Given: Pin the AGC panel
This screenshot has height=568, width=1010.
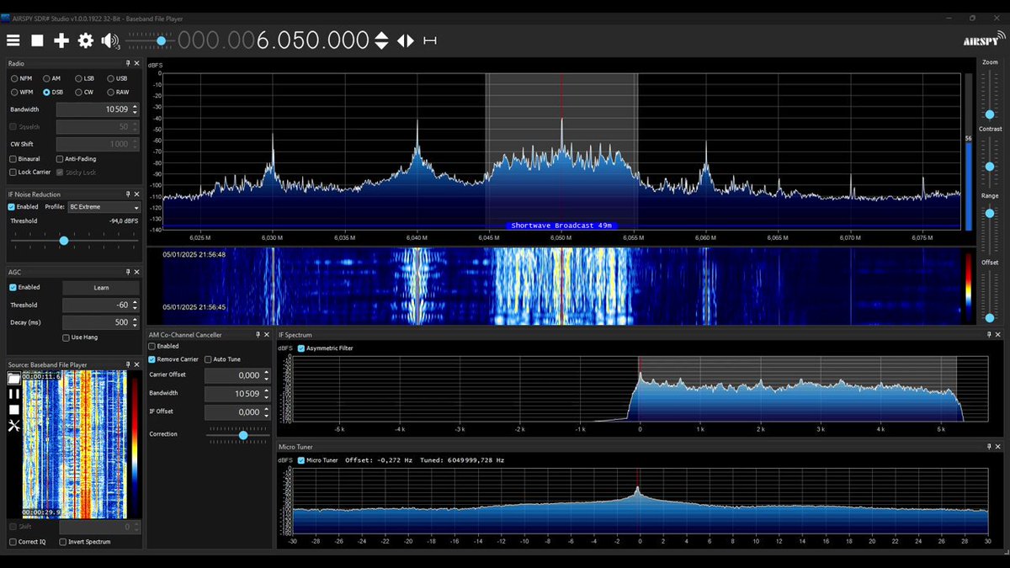Looking at the screenshot, I should (128, 272).
